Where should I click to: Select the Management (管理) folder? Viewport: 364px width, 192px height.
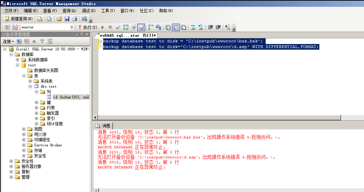coord(26,177)
